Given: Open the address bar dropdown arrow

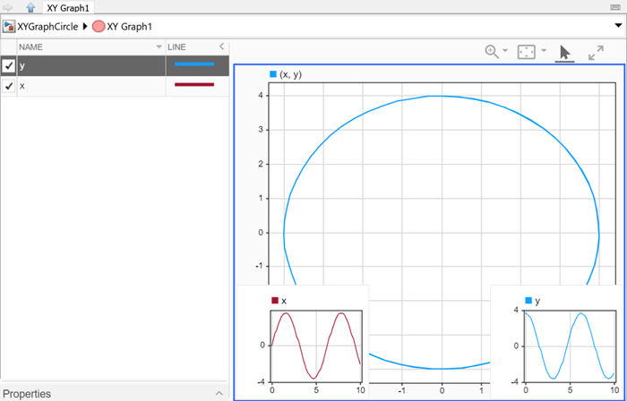Looking at the screenshot, I should [x=618, y=26].
